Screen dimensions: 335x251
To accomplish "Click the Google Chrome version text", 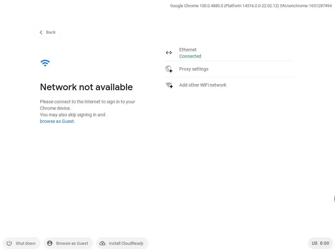I will coord(251,6).
